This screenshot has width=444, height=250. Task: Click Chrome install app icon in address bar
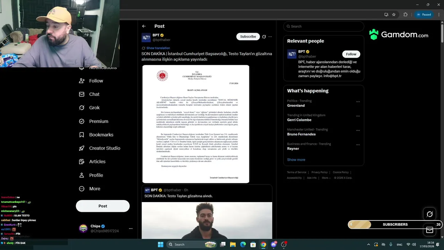386,15
